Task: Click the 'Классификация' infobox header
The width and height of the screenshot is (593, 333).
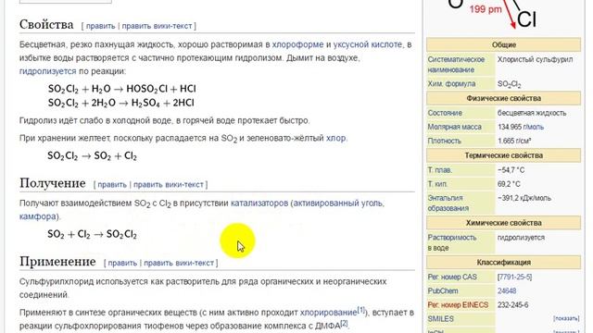Action: pyautogui.click(x=504, y=263)
